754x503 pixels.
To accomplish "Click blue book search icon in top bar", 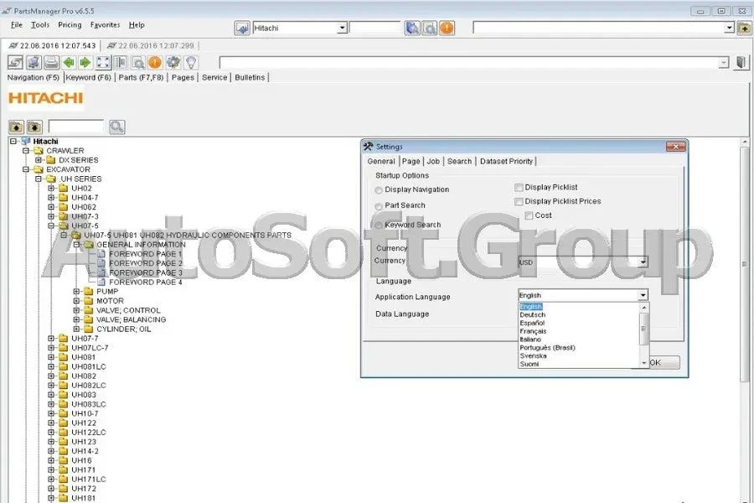I will click(x=412, y=28).
